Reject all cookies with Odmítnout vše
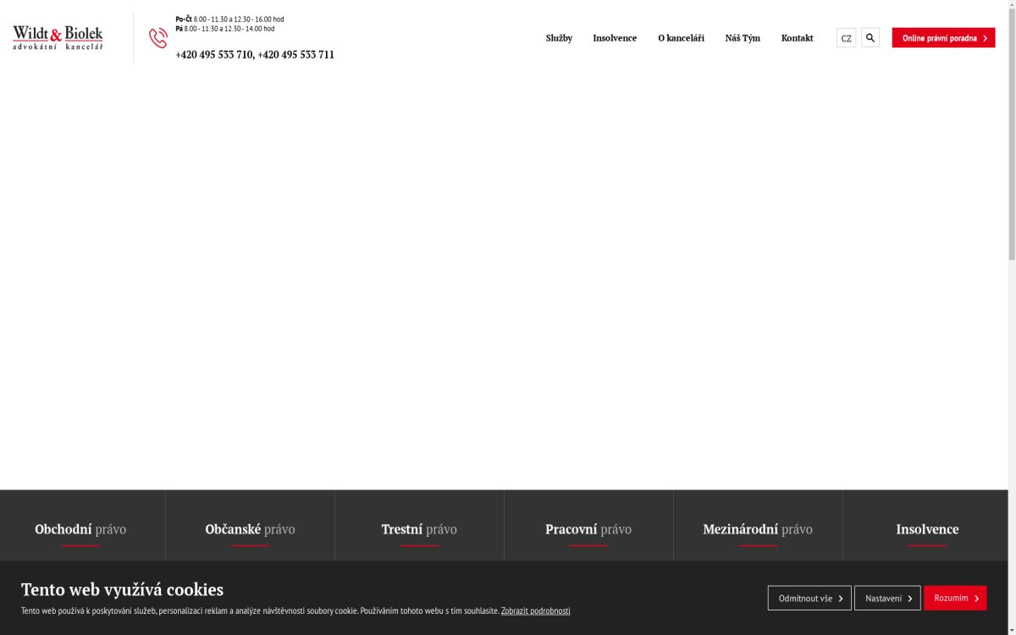This screenshot has height=635, width=1016. pos(809,598)
